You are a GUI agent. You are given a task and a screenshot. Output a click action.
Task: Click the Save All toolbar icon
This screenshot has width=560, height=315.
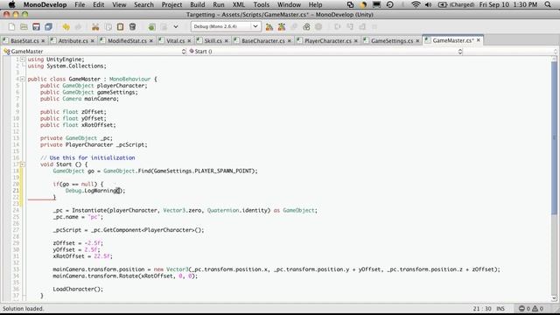pos(49,27)
